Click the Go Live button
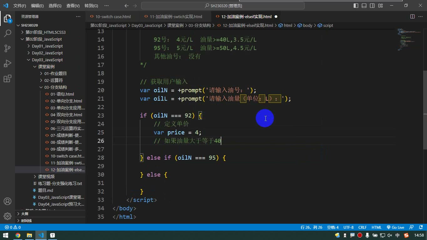 click(x=395, y=227)
